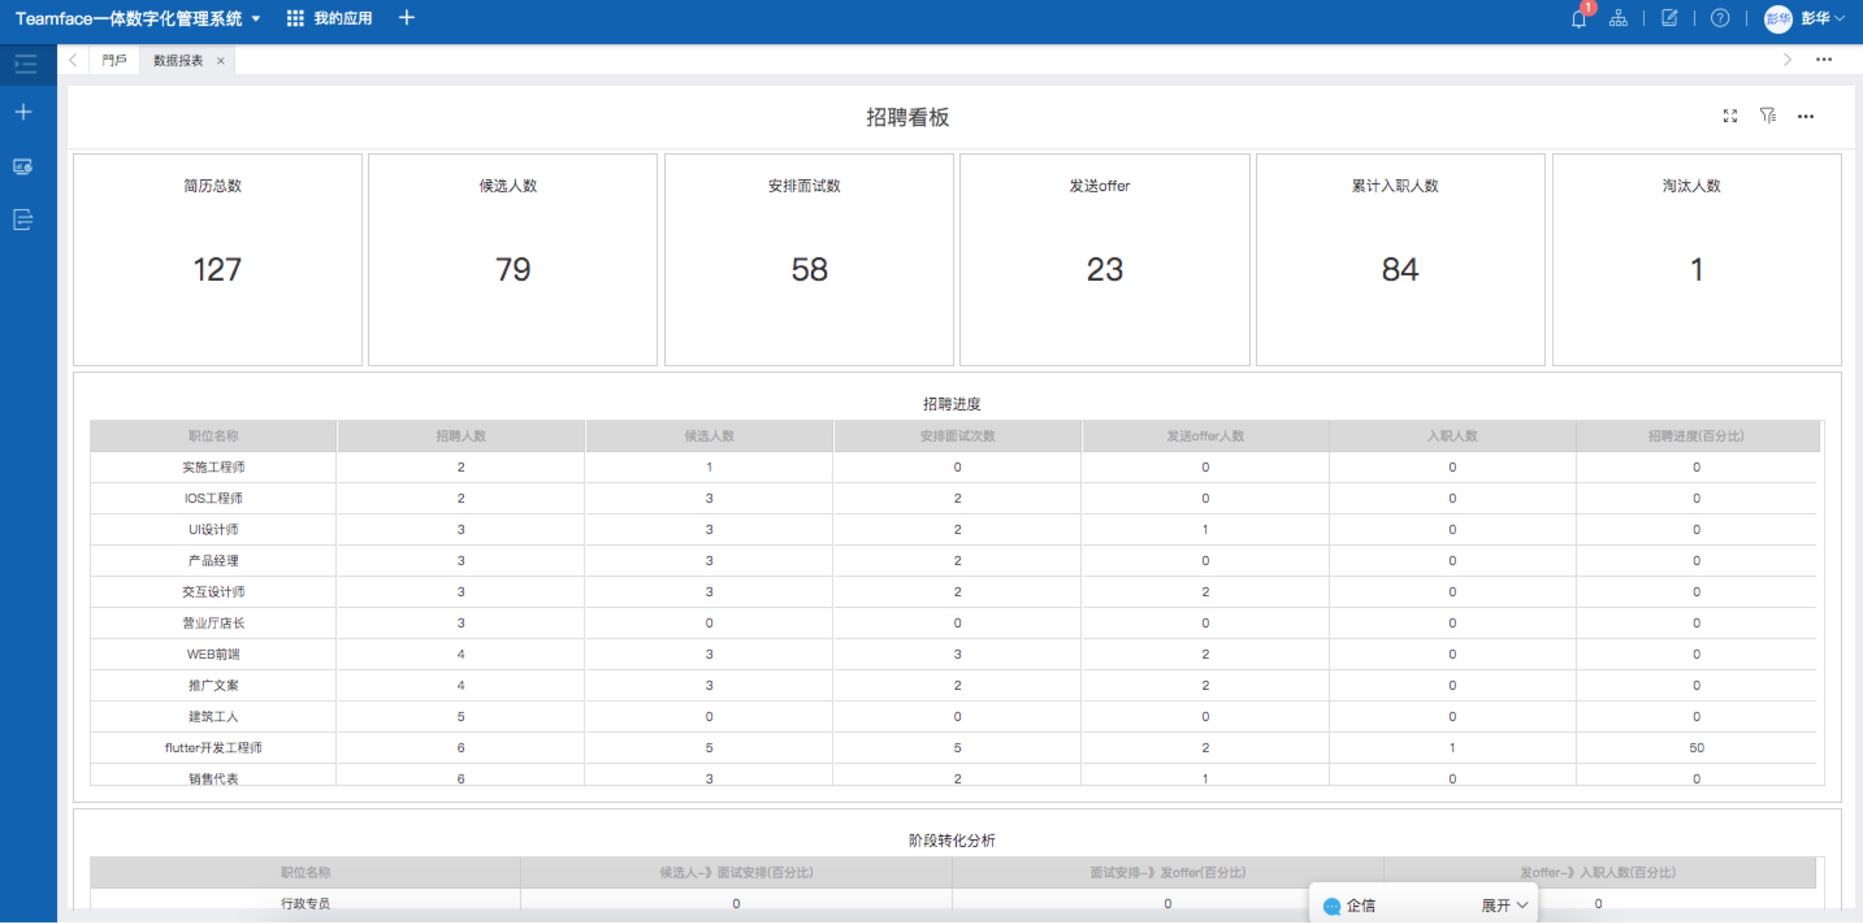Click the 简历总数 card value 127

click(217, 269)
